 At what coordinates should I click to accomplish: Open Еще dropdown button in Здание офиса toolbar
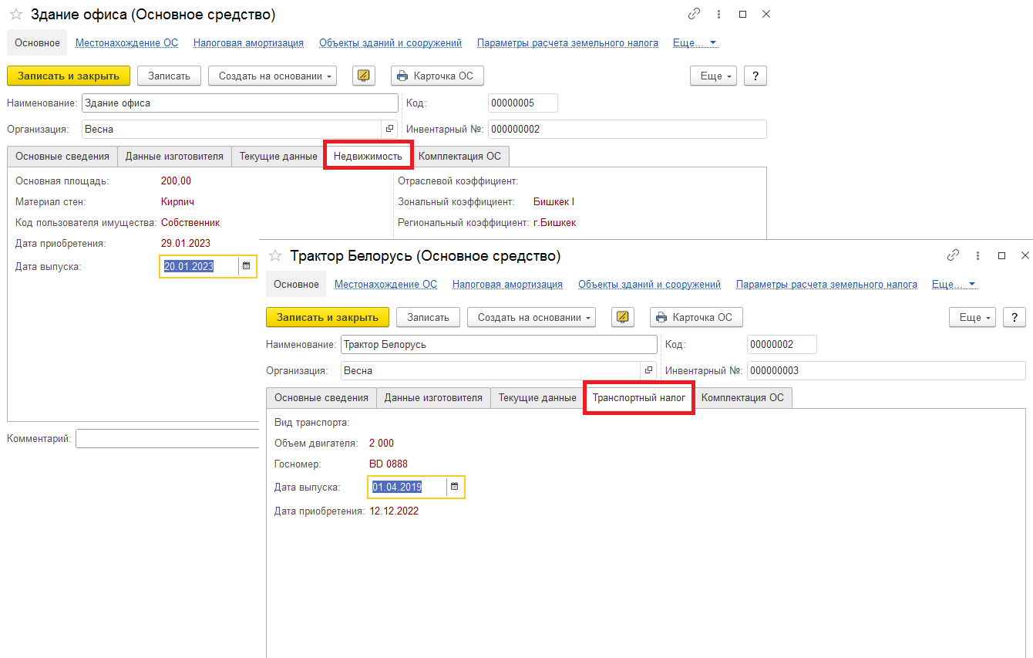click(x=713, y=76)
